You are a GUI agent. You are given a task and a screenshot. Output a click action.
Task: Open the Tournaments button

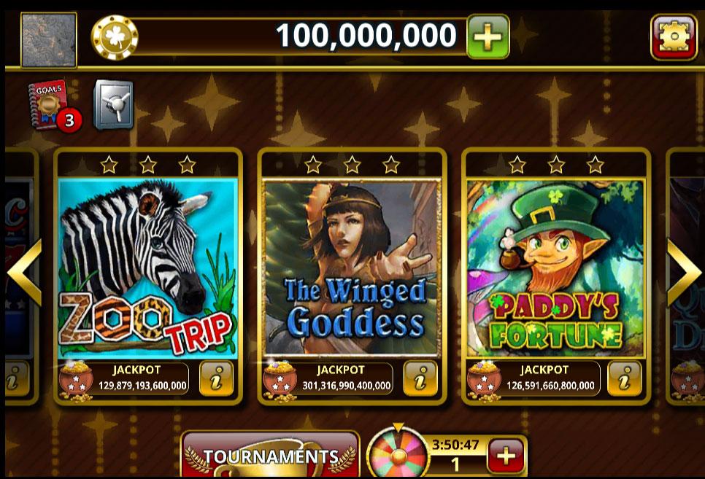tap(270, 455)
